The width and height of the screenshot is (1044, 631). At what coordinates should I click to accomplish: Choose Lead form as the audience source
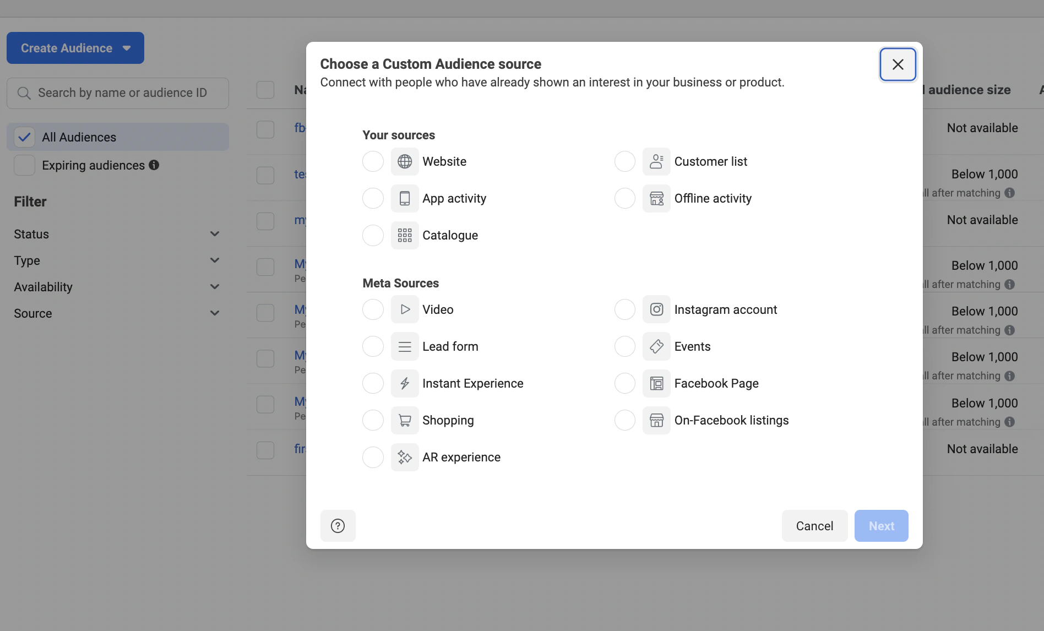pos(373,346)
